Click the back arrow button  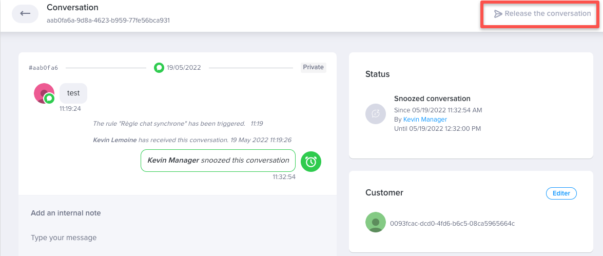click(x=25, y=13)
